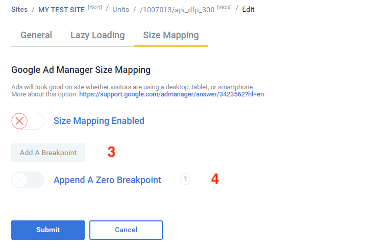Click the Add A Breakpoint button
The height and width of the screenshot is (251, 365).
click(x=48, y=153)
